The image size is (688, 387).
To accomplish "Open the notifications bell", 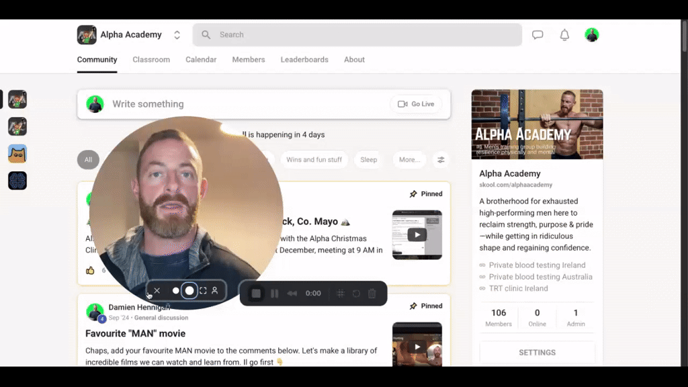I will click(564, 34).
